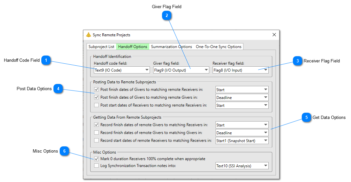Screen dimensions: 351x182
Task: Click the Handoff code field: label
Action: coord(110,63)
